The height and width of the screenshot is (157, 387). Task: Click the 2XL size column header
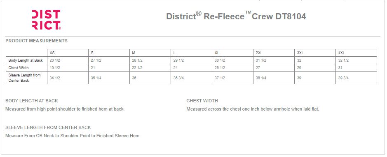(259, 53)
